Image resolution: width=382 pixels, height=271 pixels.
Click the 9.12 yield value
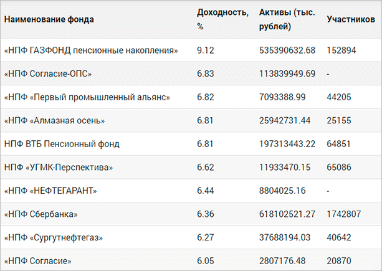206,50
